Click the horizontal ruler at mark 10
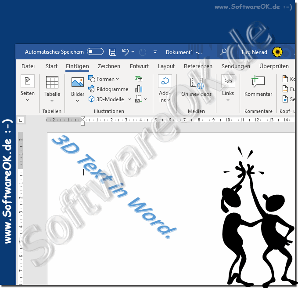The image size is (298, 288). point(228,120)
